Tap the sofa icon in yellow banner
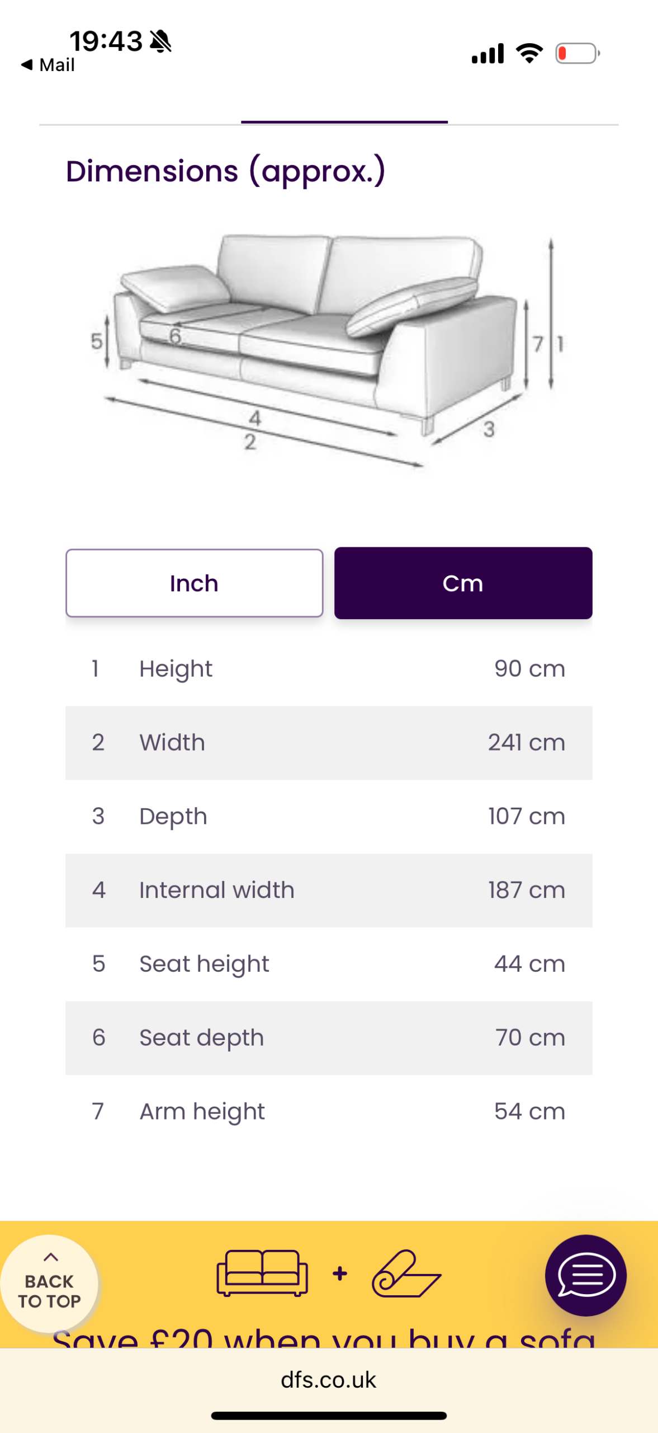 pyautogui.click(x=262, y=1273)
